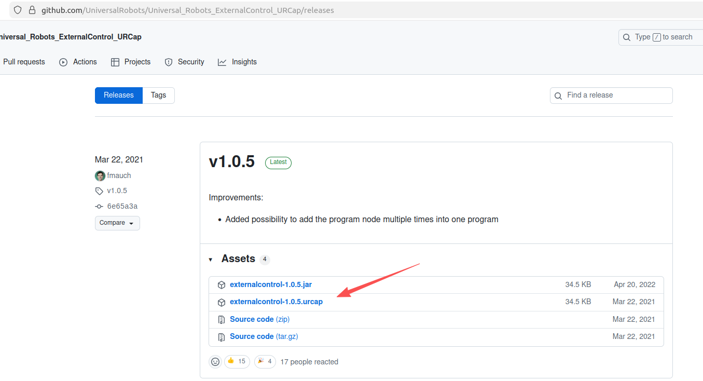Open the smiley add reaction button
The height and width of the screenshot is (381, 703).
pyautogui.click(x=215, y=362)
